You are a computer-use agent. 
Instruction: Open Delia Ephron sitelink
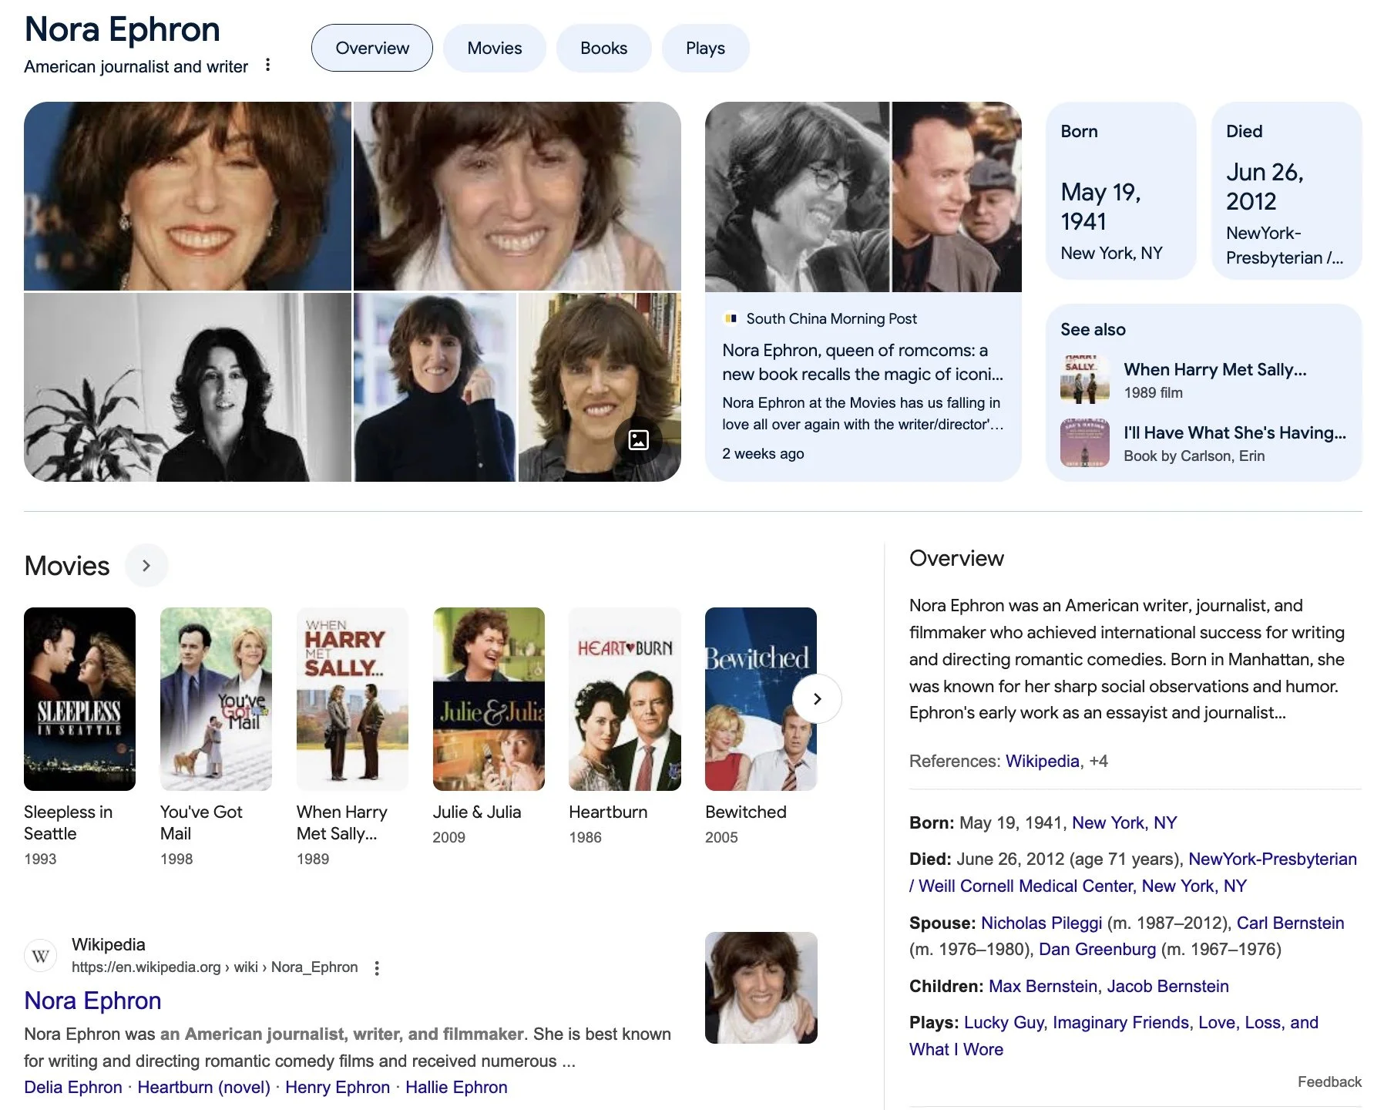(x=73, y=1087)
